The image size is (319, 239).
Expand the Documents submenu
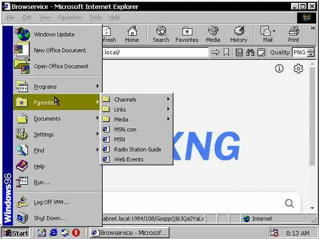pyautogui.click(x=57, y=119)
